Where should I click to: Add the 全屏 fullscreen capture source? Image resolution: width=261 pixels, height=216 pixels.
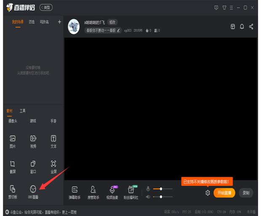tap(53, 167)
